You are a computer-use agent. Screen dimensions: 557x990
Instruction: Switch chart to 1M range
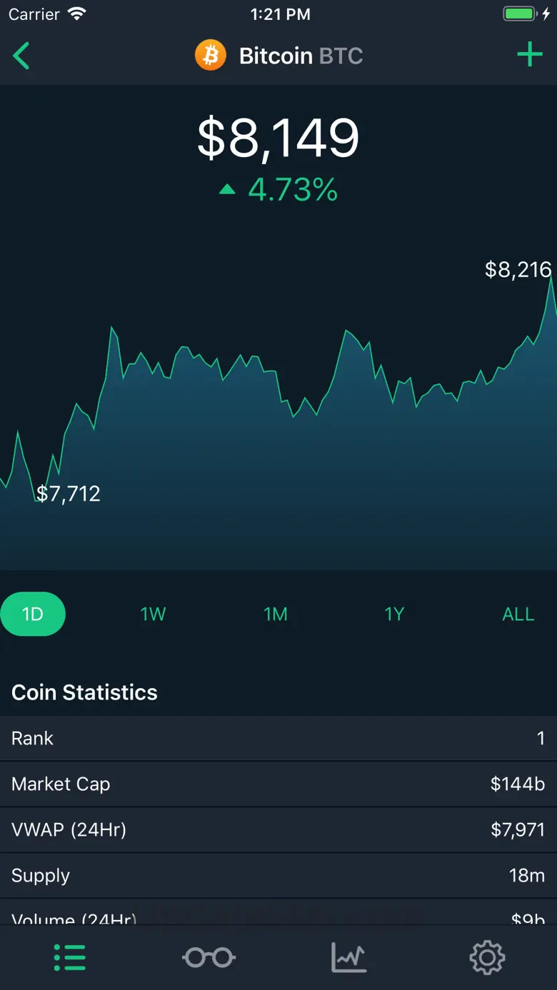coord(276,614)
